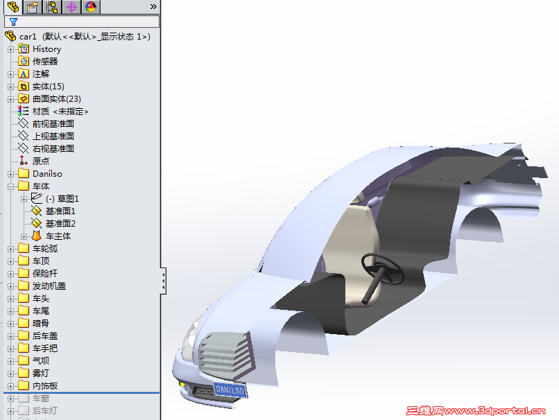This screenshot has width=559, height=420.
Task: Select car1 part name in tree
Action: tap(28, 37)
